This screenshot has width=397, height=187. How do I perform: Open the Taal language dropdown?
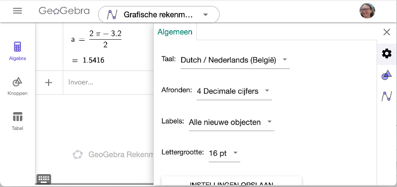pos(235,61)
